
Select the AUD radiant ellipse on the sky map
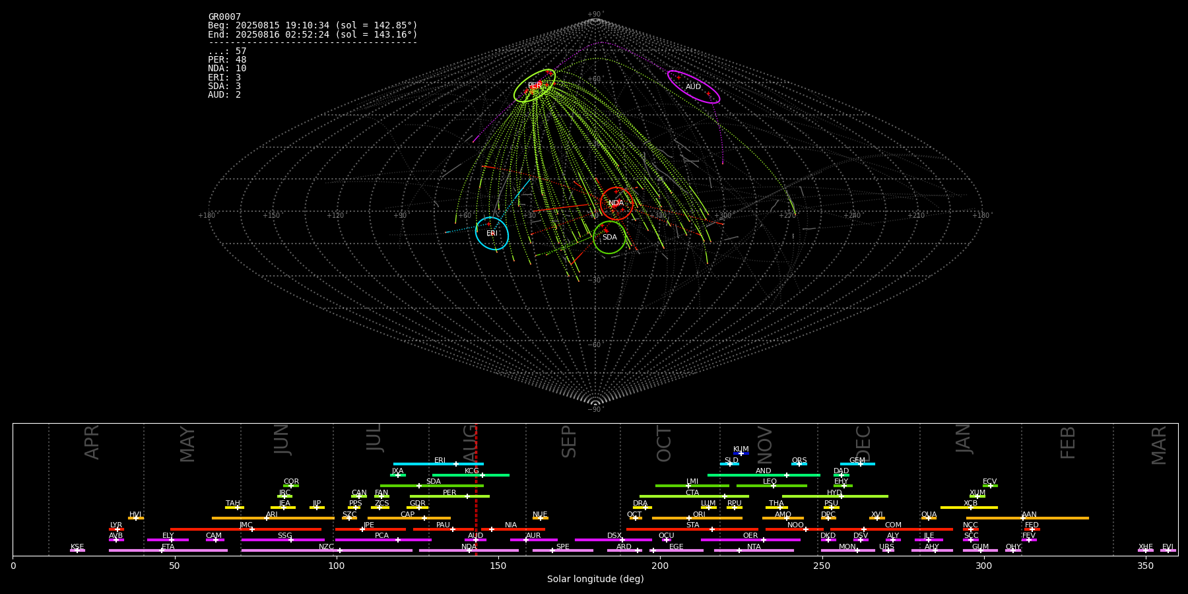(694, 87)
